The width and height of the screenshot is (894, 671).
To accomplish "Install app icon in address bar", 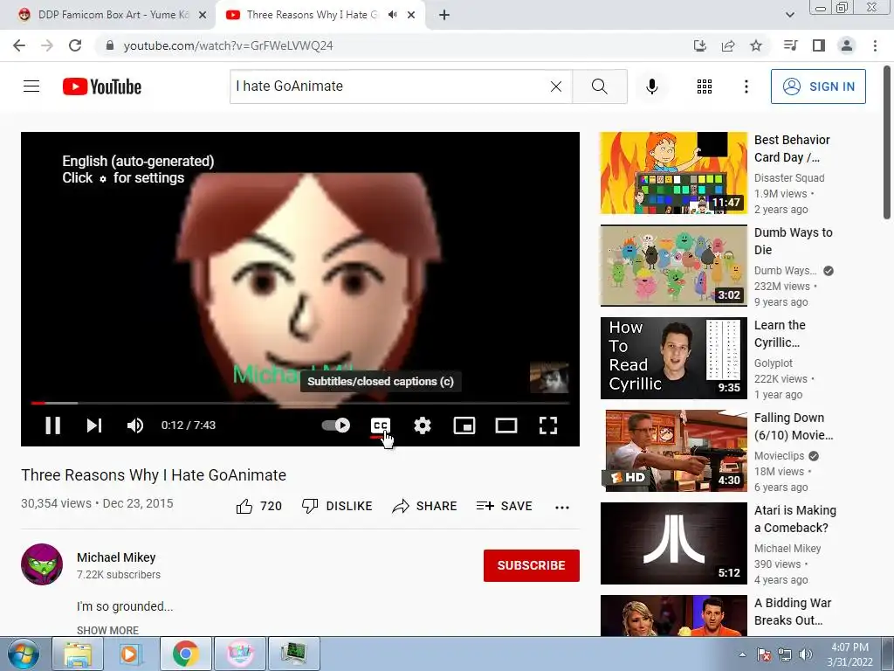I will pos(699,45).
